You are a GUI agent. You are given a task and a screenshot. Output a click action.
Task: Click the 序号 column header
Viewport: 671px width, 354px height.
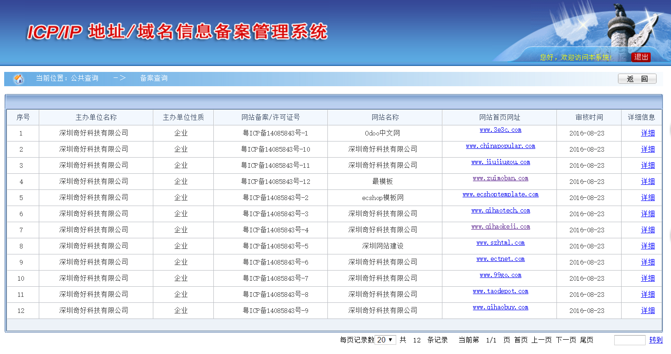click(x=23, y=118)
